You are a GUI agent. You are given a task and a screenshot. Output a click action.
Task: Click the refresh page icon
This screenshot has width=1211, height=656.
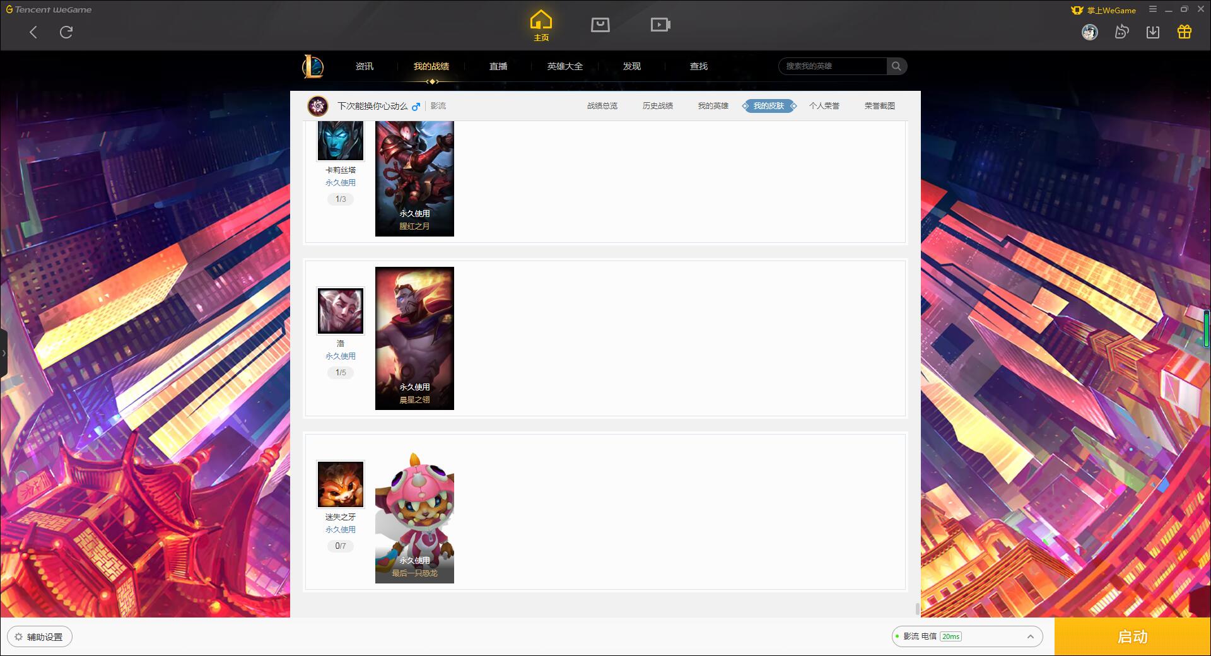coord(66,32)
